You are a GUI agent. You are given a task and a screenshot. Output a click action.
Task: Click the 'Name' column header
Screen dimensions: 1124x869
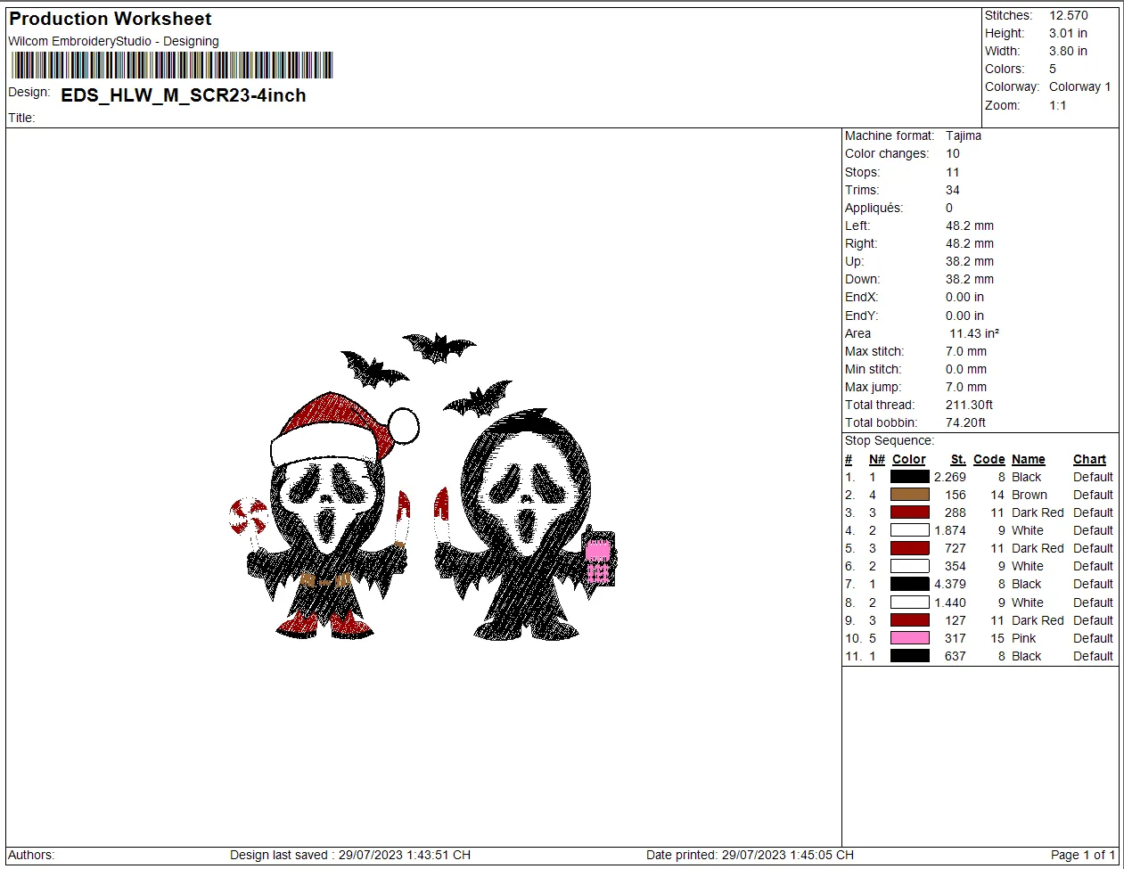(x=1029, y=459)
